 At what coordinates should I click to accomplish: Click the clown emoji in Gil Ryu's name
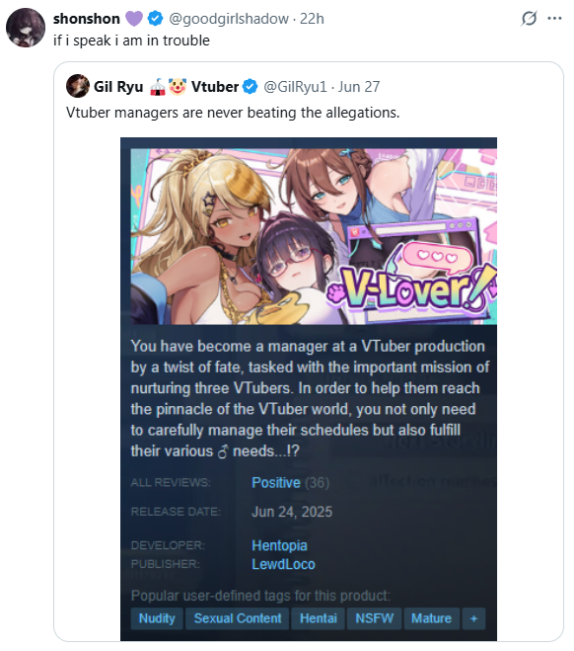coord(178,86)
